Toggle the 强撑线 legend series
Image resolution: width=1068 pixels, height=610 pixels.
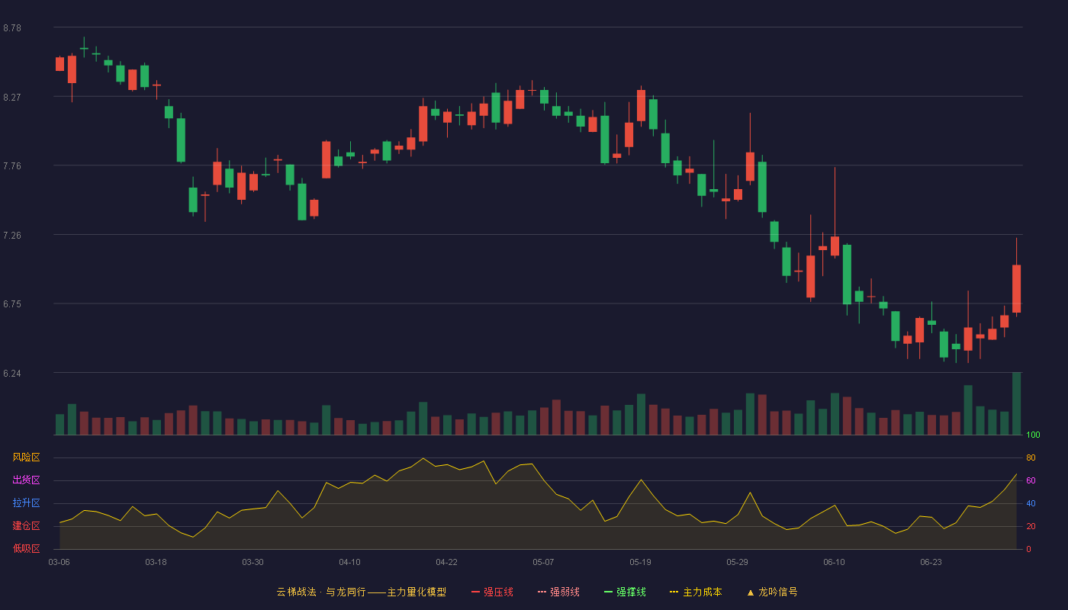pyautogui.click(x=625, y=592)
